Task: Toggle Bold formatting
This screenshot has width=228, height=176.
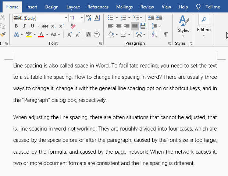Action: (x=16, y=26)
